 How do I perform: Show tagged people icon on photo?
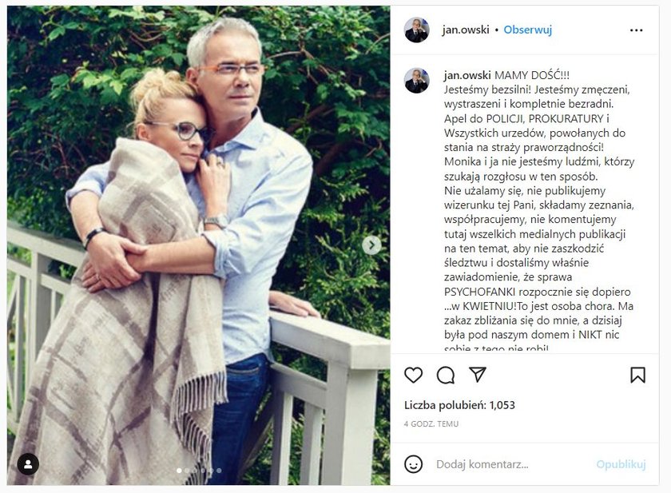coord(28,464)
